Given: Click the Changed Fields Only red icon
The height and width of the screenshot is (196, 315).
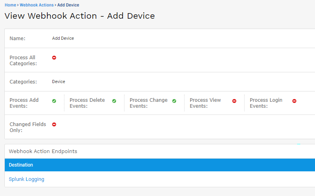Looking at the screenshot, I should 54,124.
